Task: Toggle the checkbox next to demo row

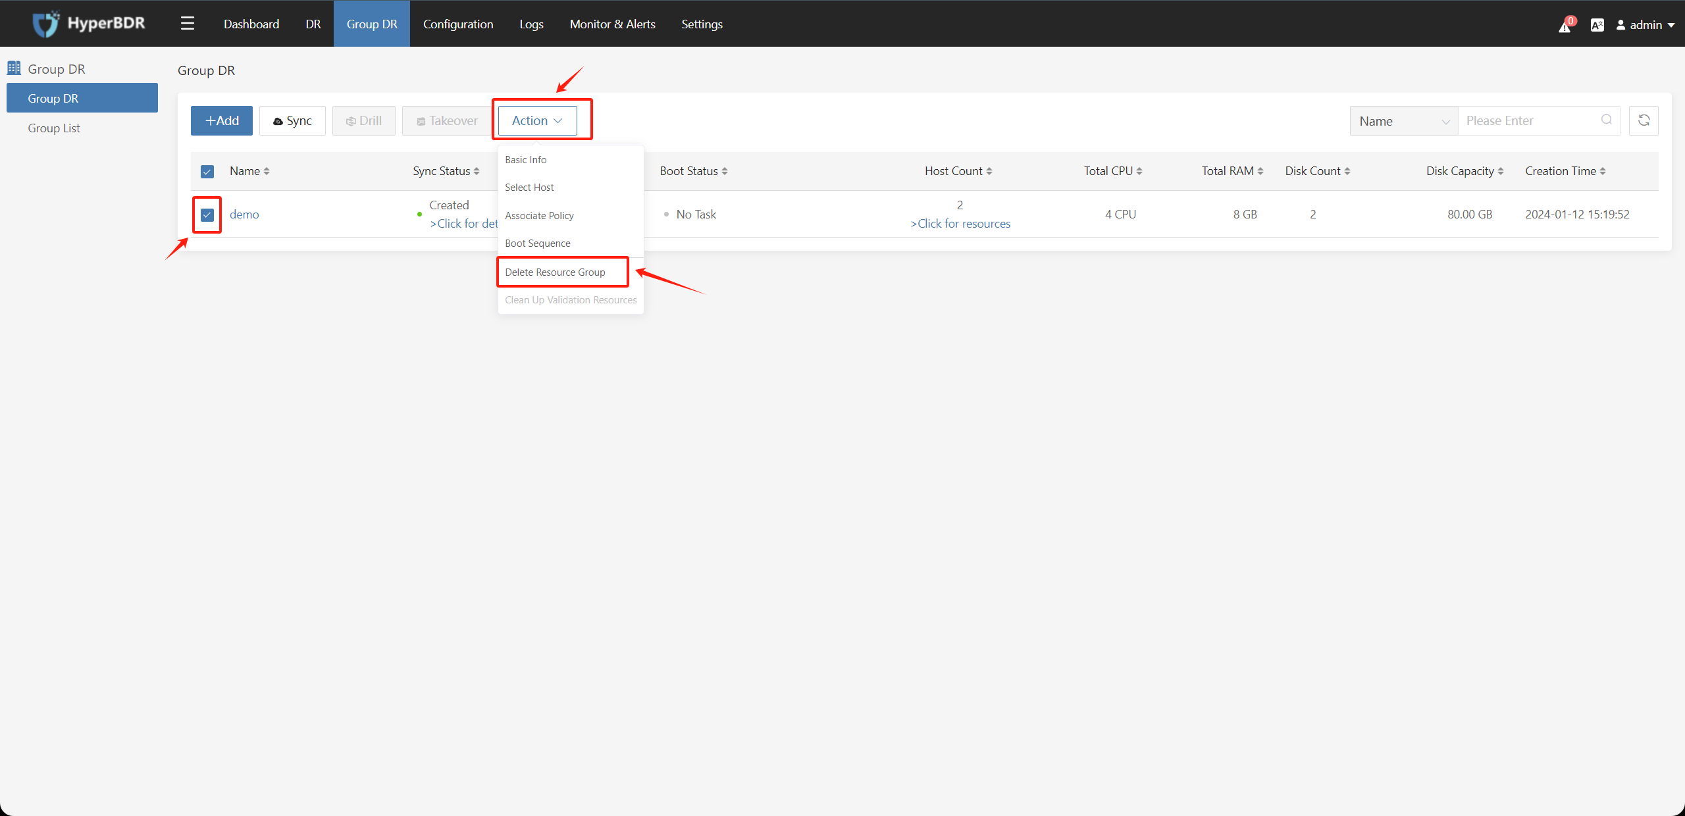Action: tap(206, 214)
